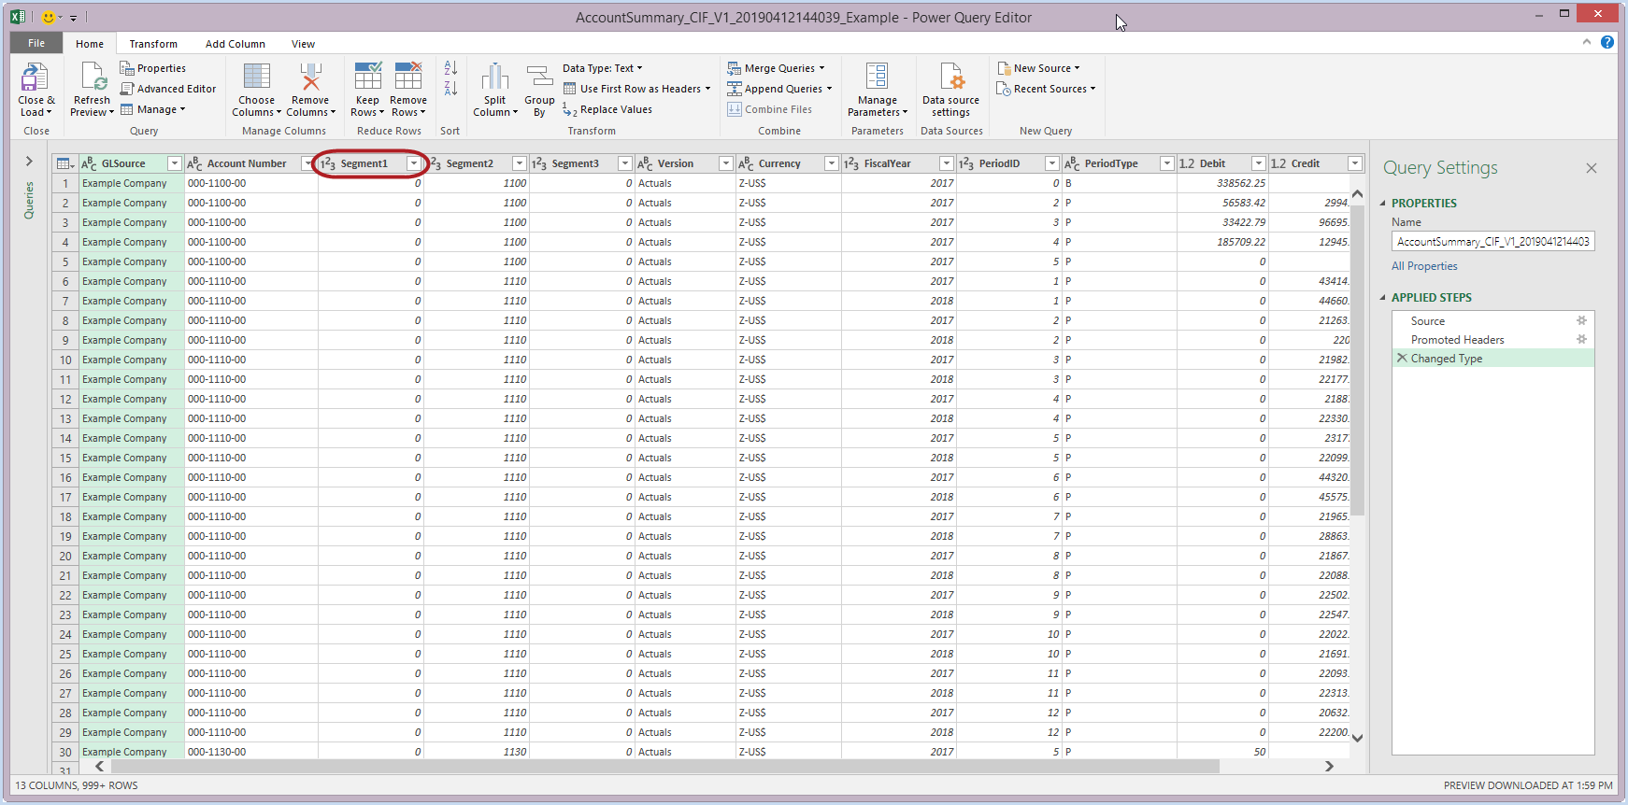Click the vertical scrollbar down arrow
The height and width of the screenshot is (805, 1628).
[x=1358, y=738]
